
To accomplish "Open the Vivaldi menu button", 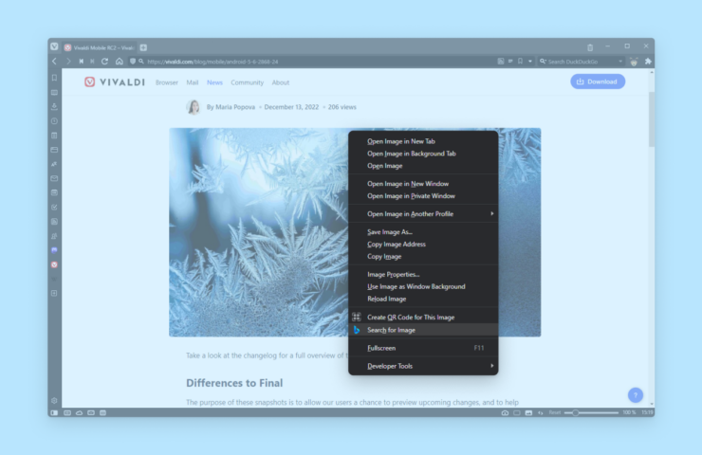I will [54, 46].
